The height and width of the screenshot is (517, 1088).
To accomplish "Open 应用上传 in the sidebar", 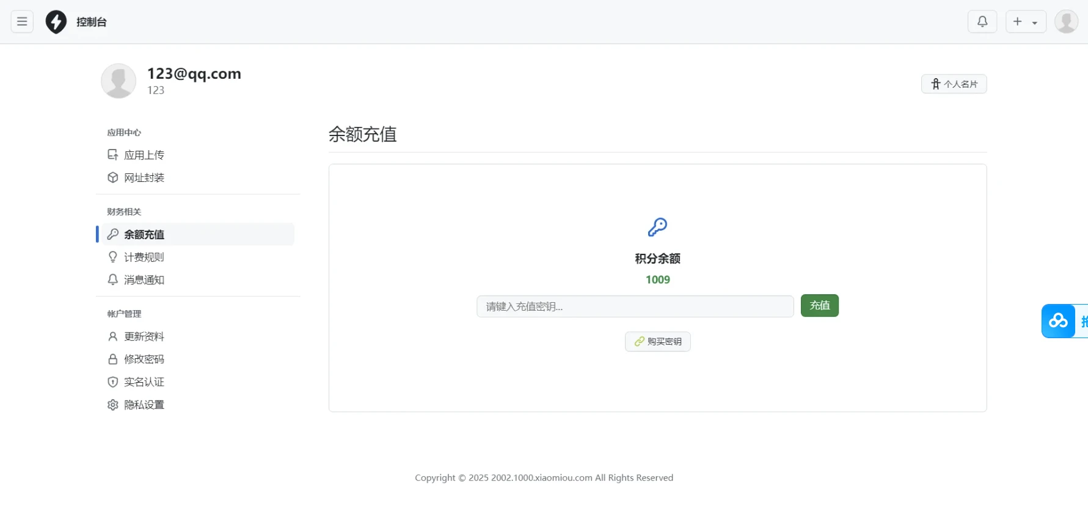I will point(144,155).
